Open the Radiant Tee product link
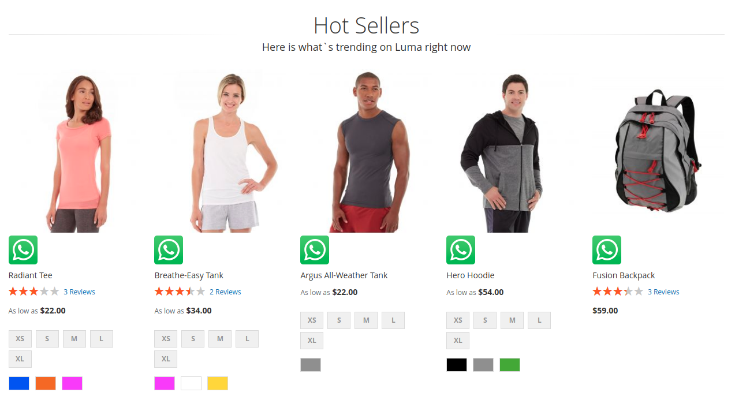Screen dimensions: 735x407 tap(31, 275)
